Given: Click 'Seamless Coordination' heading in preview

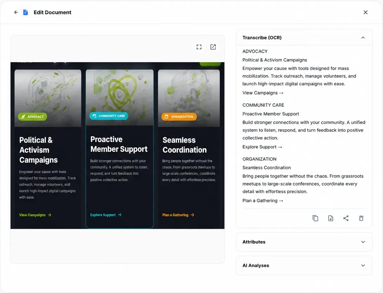Looking at the screenshot, I should (x=185, y=145).
